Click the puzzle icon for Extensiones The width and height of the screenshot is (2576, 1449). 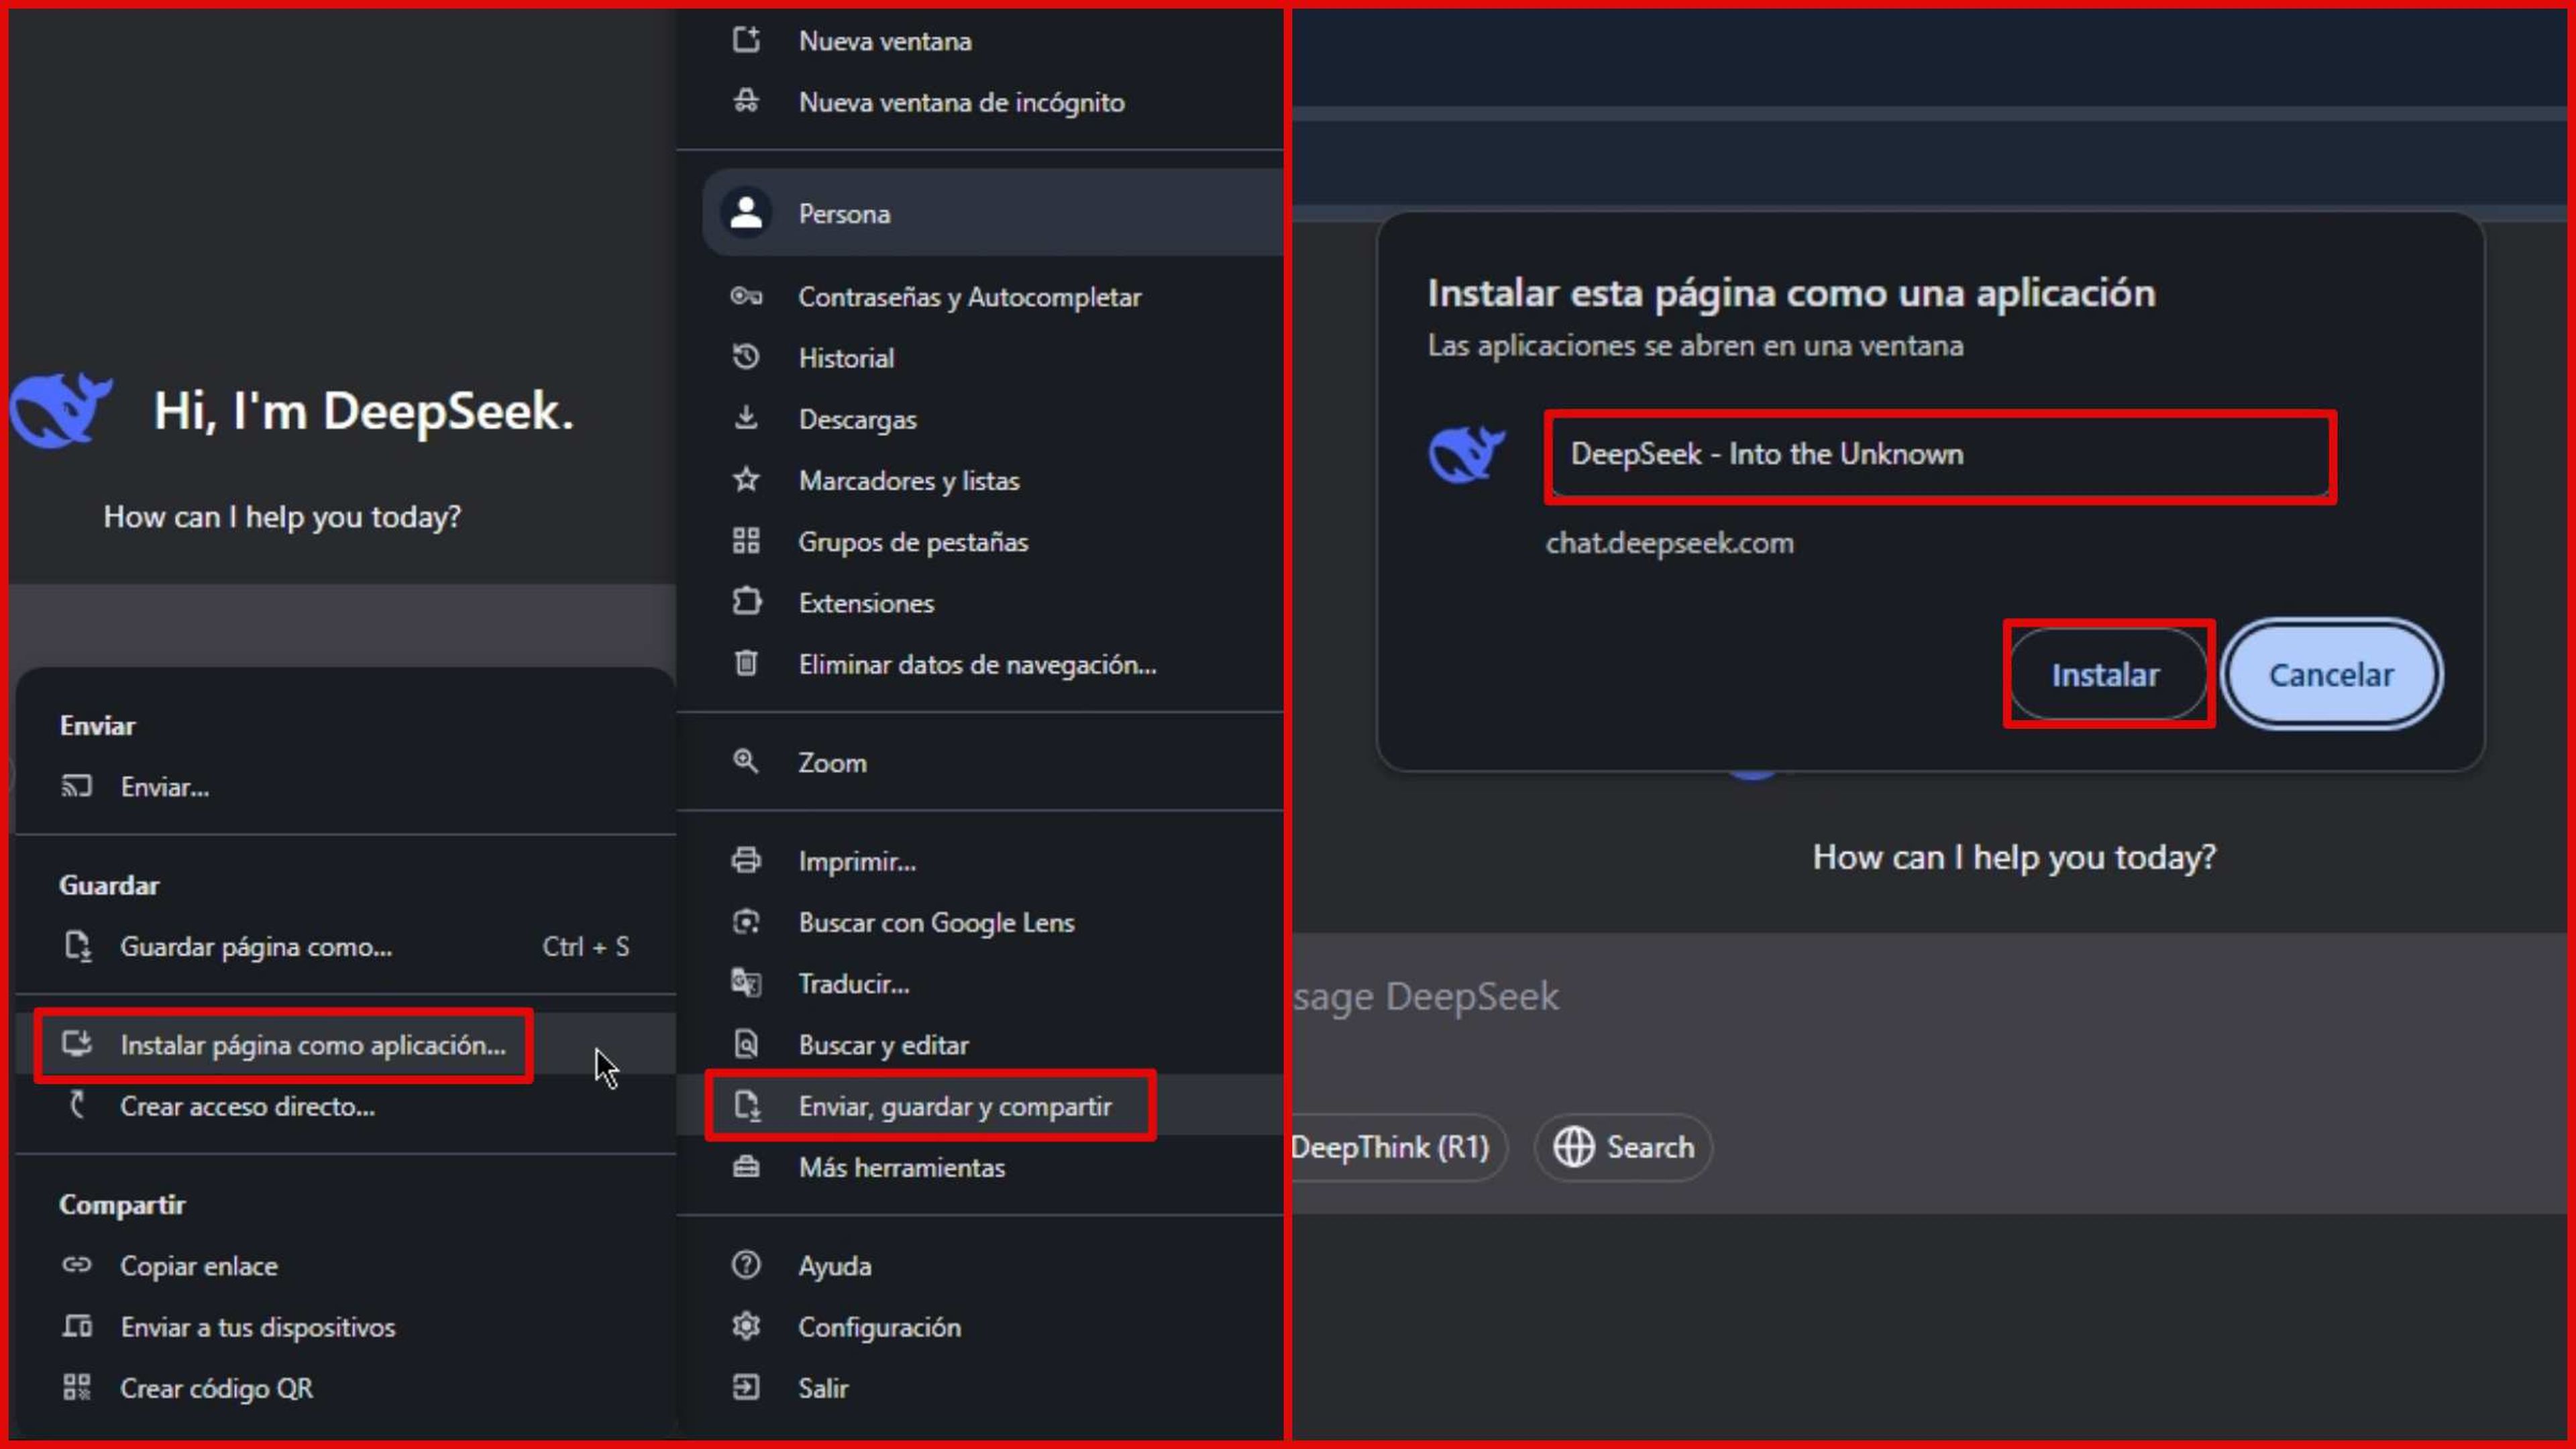(746, 602)
